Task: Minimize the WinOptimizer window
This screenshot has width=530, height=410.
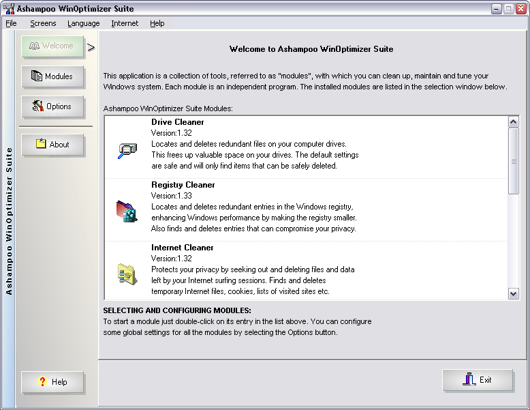Action: pyautogui.click(x=496, y=9)
